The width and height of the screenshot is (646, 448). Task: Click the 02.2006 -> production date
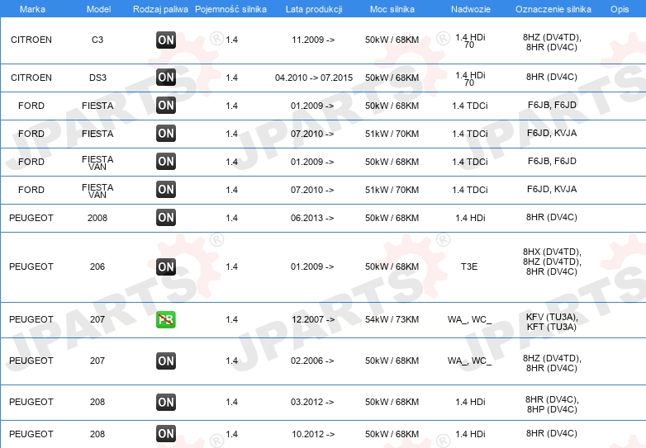(312, 361)
